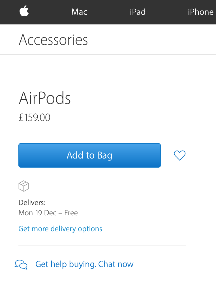Click empty dark navigation bar between Mac and iPad
216x296 pixels.
point(108,12)
